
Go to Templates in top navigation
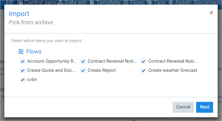pyautogui.click(x=106, y=2)
